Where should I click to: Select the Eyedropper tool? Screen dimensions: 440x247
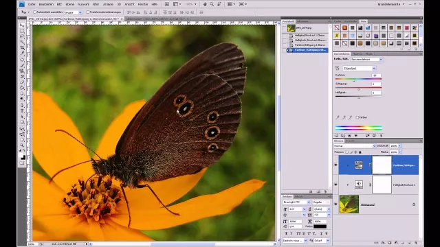coord(22,54)
